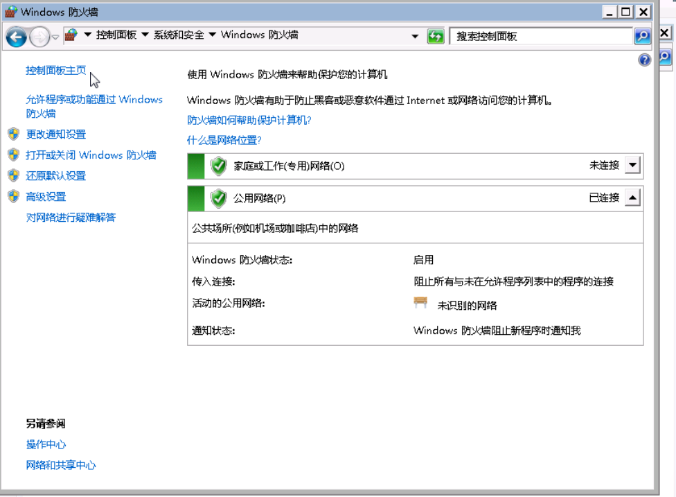This screenshot has height=497, width=676.
Task: Open 更改通知设置 link
Action: (x=56, y=134)
